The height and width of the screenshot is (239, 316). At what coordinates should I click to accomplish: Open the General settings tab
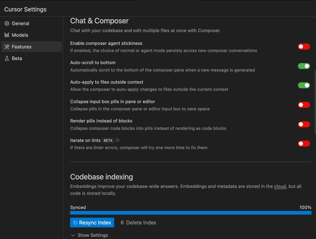point(32,23)
